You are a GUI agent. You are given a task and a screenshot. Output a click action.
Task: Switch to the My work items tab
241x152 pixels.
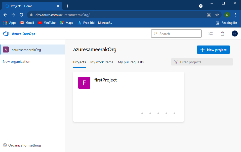click(x=102, y=62)
